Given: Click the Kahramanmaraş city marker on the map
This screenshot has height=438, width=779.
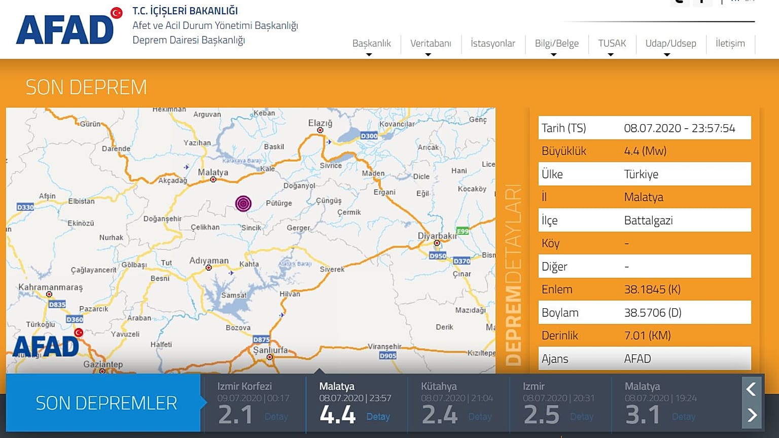Looking at the screenshot, I should pyautogui.click(x=49, y=294).
